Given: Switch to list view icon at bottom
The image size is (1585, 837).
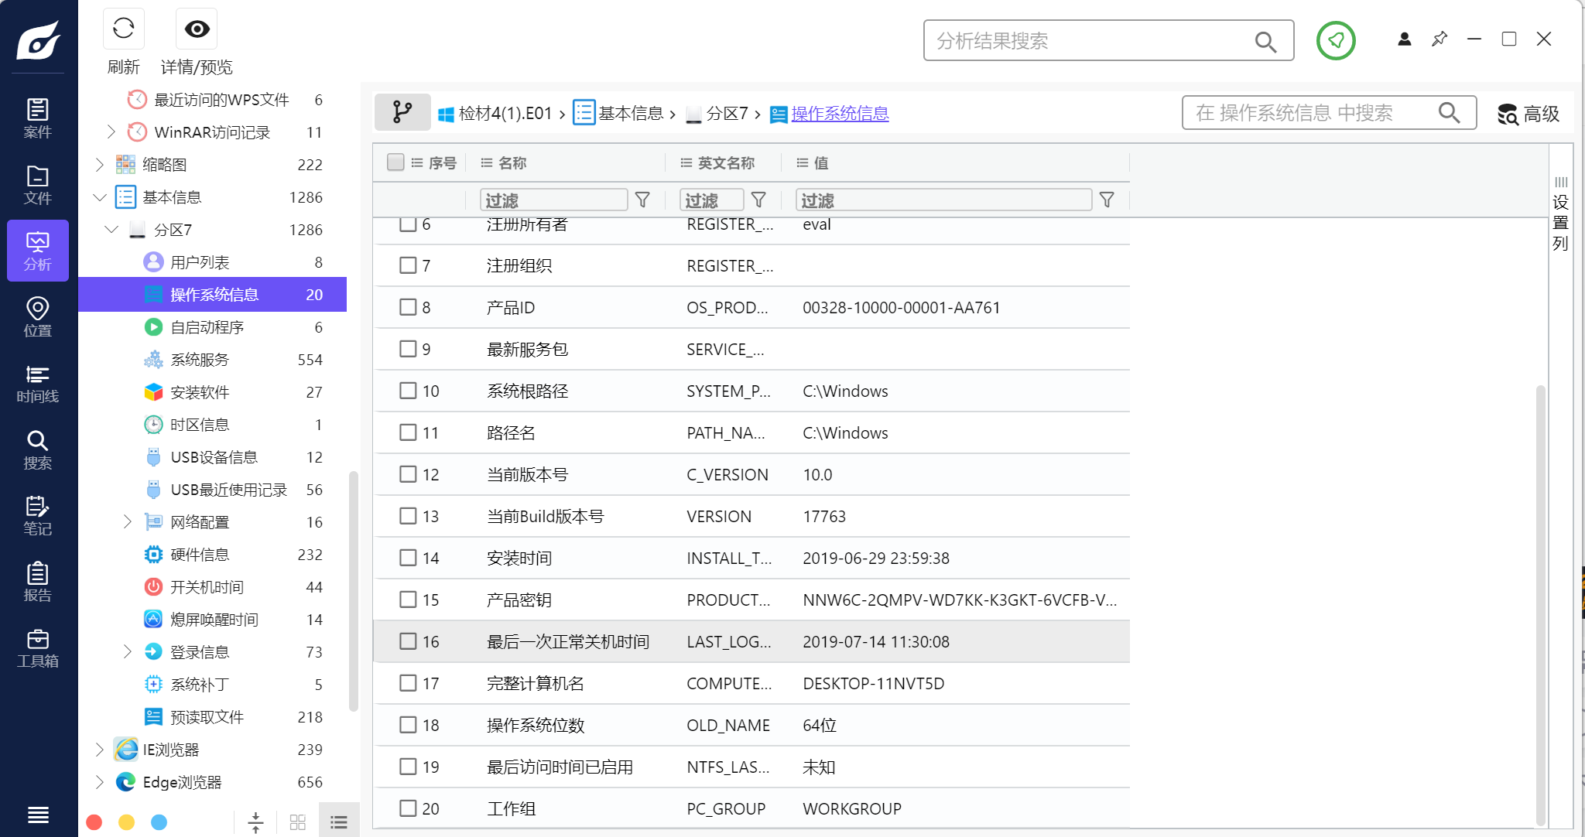Looking at the screenshot, I should pos(339,822).
